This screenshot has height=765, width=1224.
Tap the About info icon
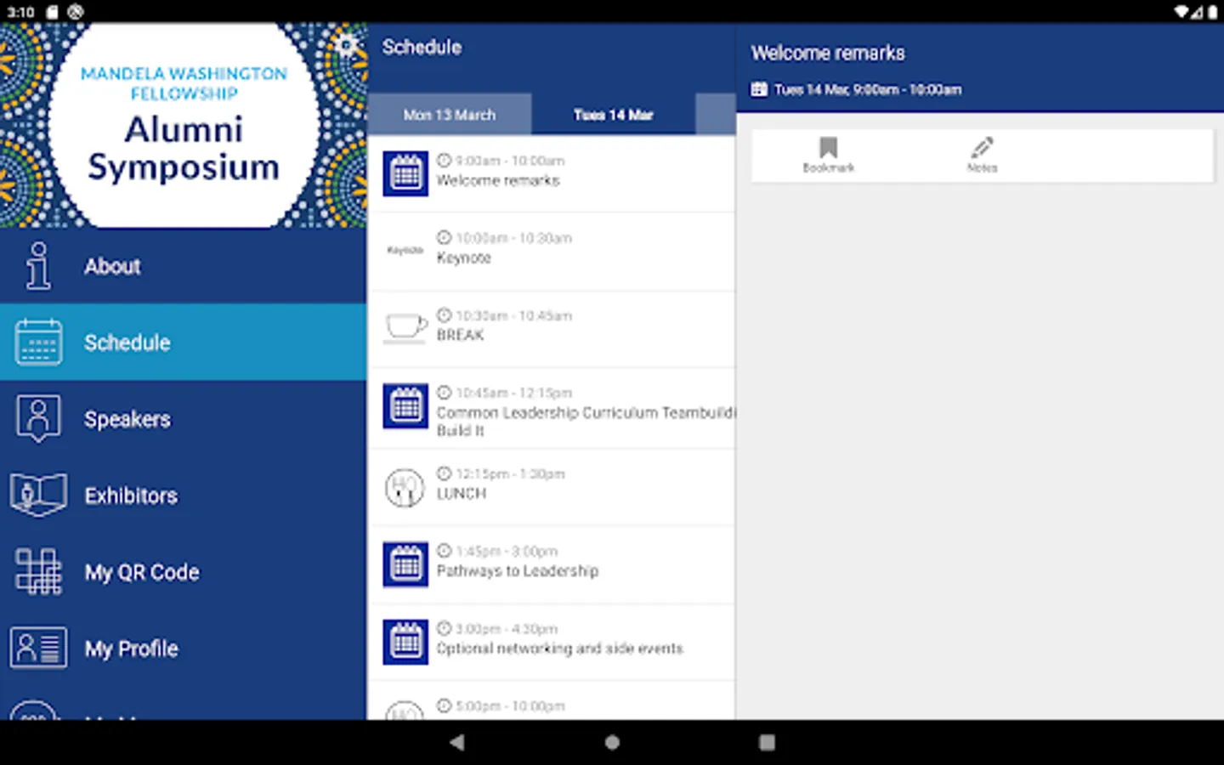point(37,266)
